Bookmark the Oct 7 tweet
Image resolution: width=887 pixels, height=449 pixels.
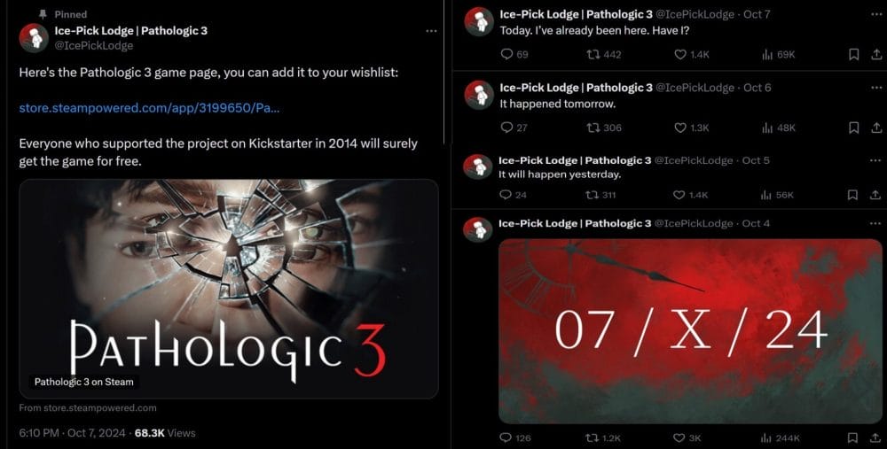853,54
